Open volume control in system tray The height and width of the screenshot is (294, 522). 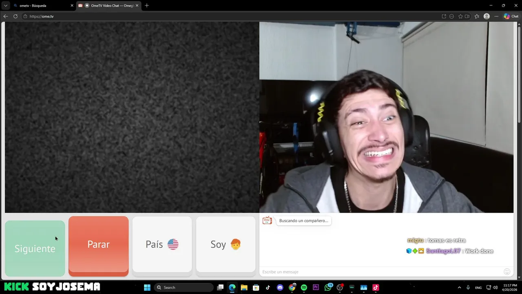point(495,287)
